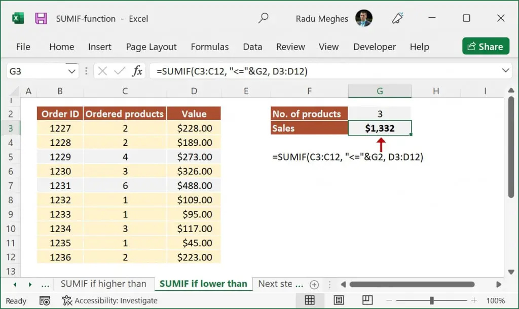Zoom in with plus button

pyautogui.click(x=474, y=300)
